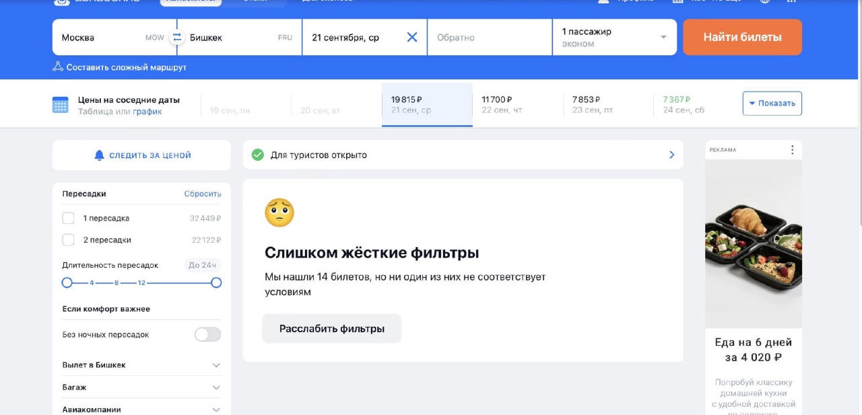This screenshot has height=415, width=862.
Task: Click the Обратно return date field
Action: pyautogui.click(x=490, y=37)
